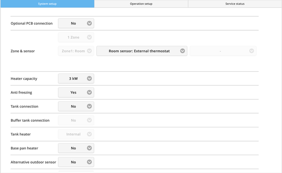The image size is (282, 173).
Task: Open the Base pan heater dropdown
Action: [x=76, y=148]
